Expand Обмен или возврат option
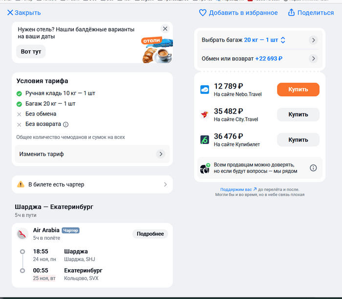This screenshot has height=299, width=342. (x=313, y=59)
